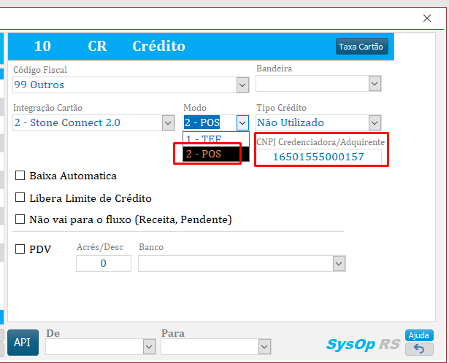449x363 pixels.
Task: Open the Para dropdown arrow
Action: 266,347
